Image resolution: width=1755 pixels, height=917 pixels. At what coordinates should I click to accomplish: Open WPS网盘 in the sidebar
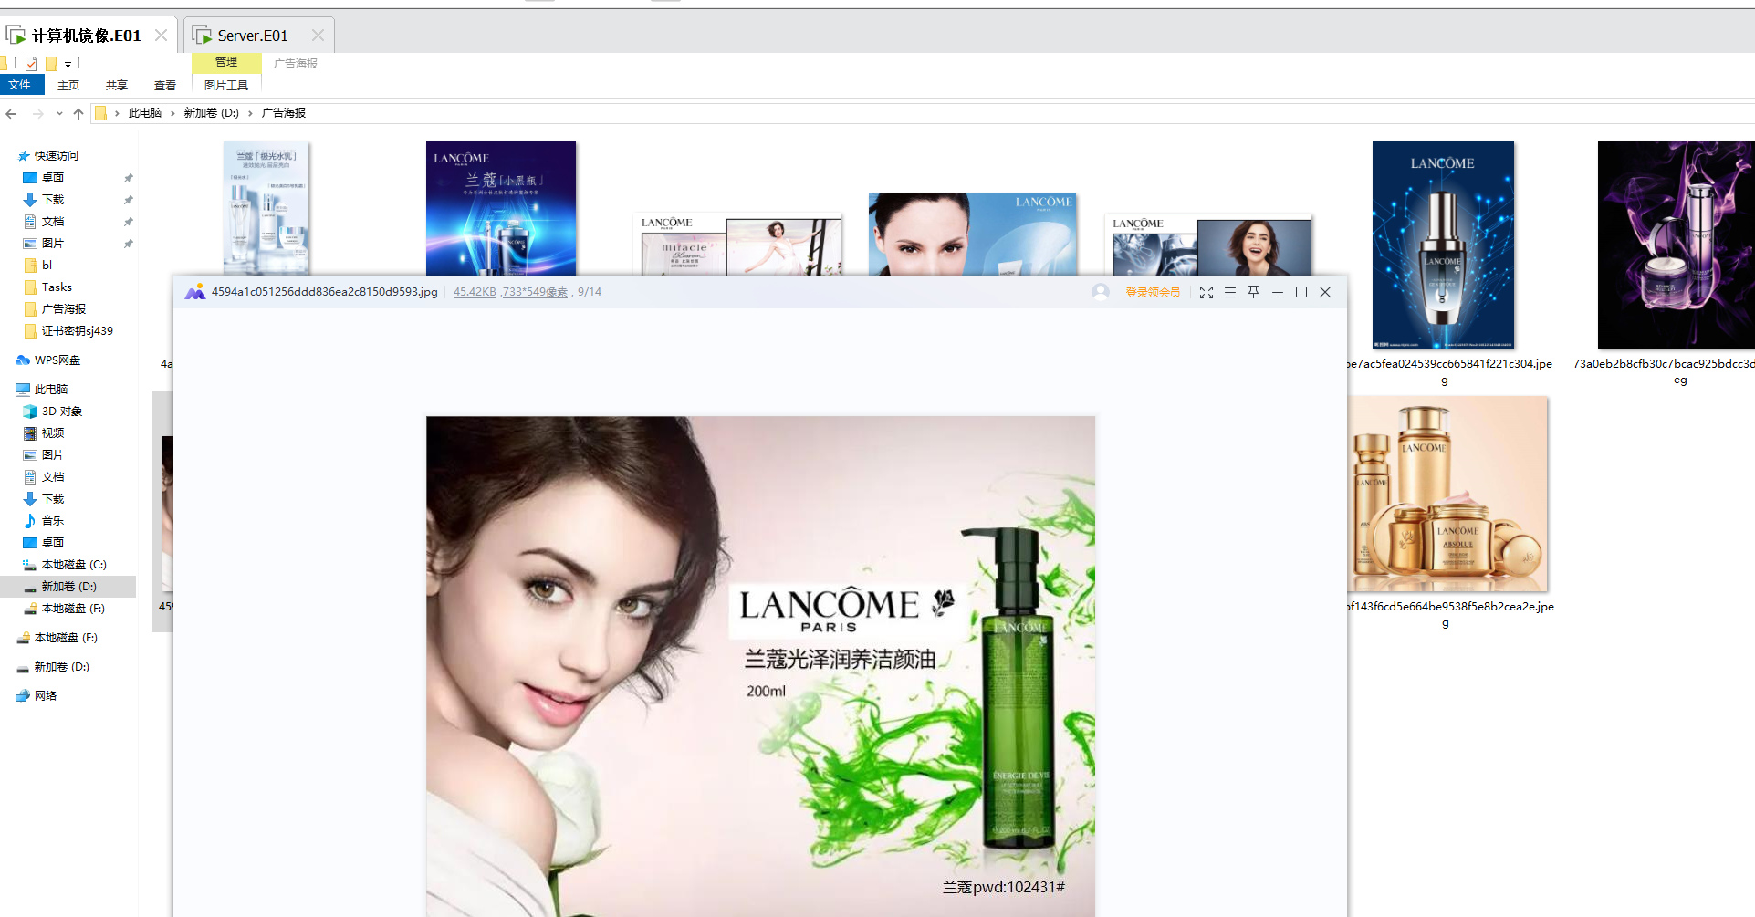click(57, 360)
